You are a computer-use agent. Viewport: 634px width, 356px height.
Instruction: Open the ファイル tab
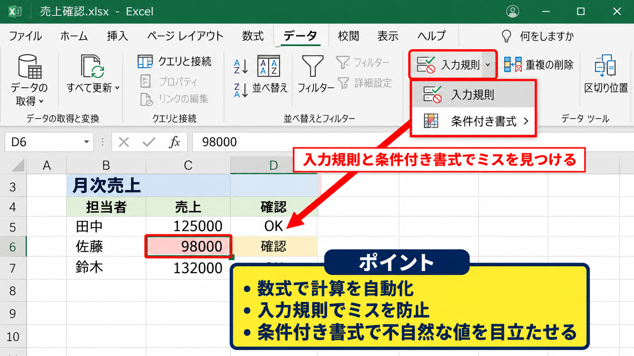(25, 36)
